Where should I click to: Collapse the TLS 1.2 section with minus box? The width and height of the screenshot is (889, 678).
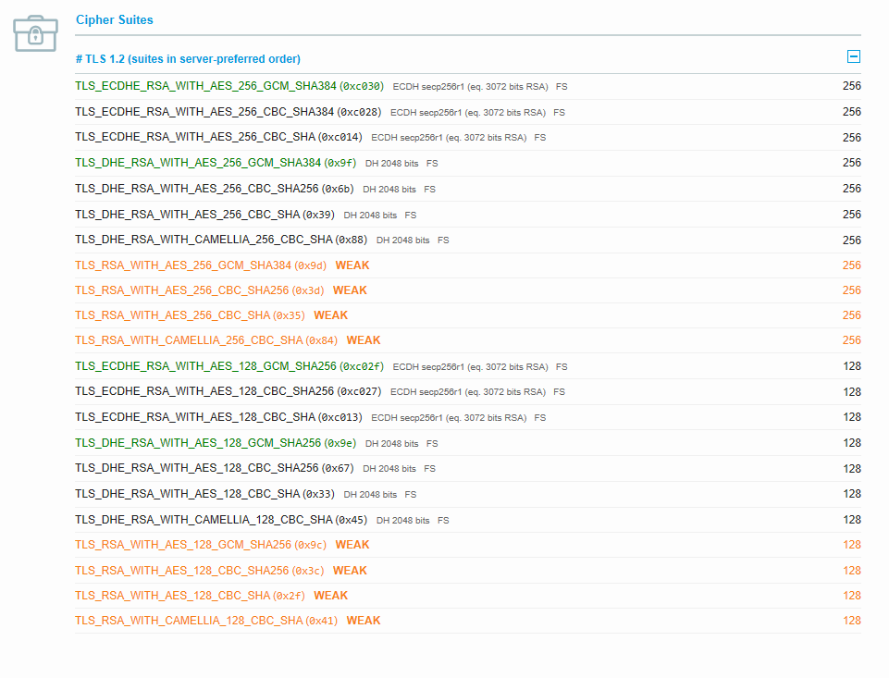[853, 56]
